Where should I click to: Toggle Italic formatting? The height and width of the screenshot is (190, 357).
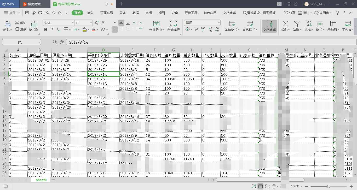coord(52,29)
